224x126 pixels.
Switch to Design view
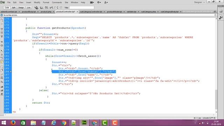[x=21, y=8]
